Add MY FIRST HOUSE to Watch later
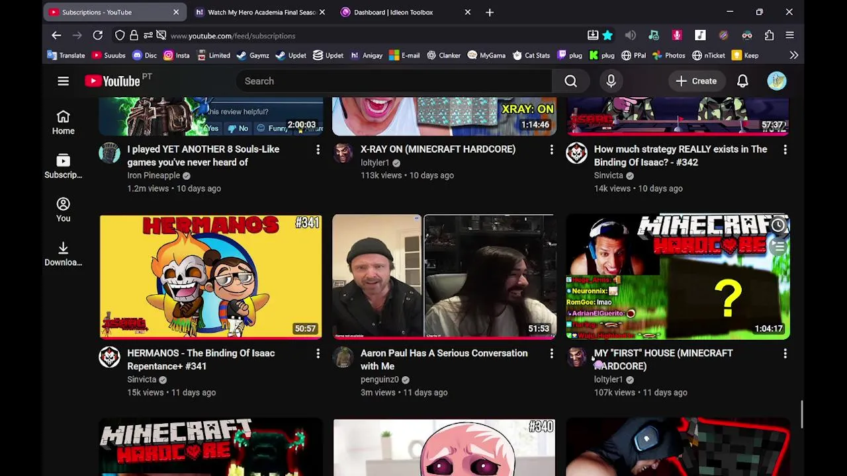The width and height of the screenshot is (847, 476). 778,225
